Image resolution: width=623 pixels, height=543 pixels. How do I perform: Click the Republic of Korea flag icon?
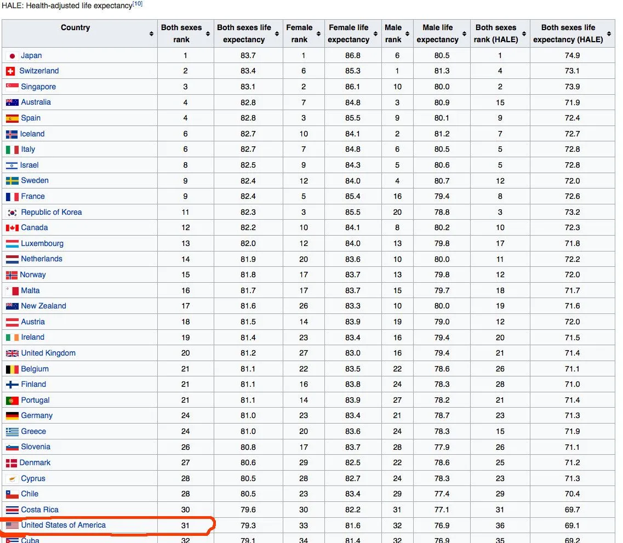pos(12,213)
